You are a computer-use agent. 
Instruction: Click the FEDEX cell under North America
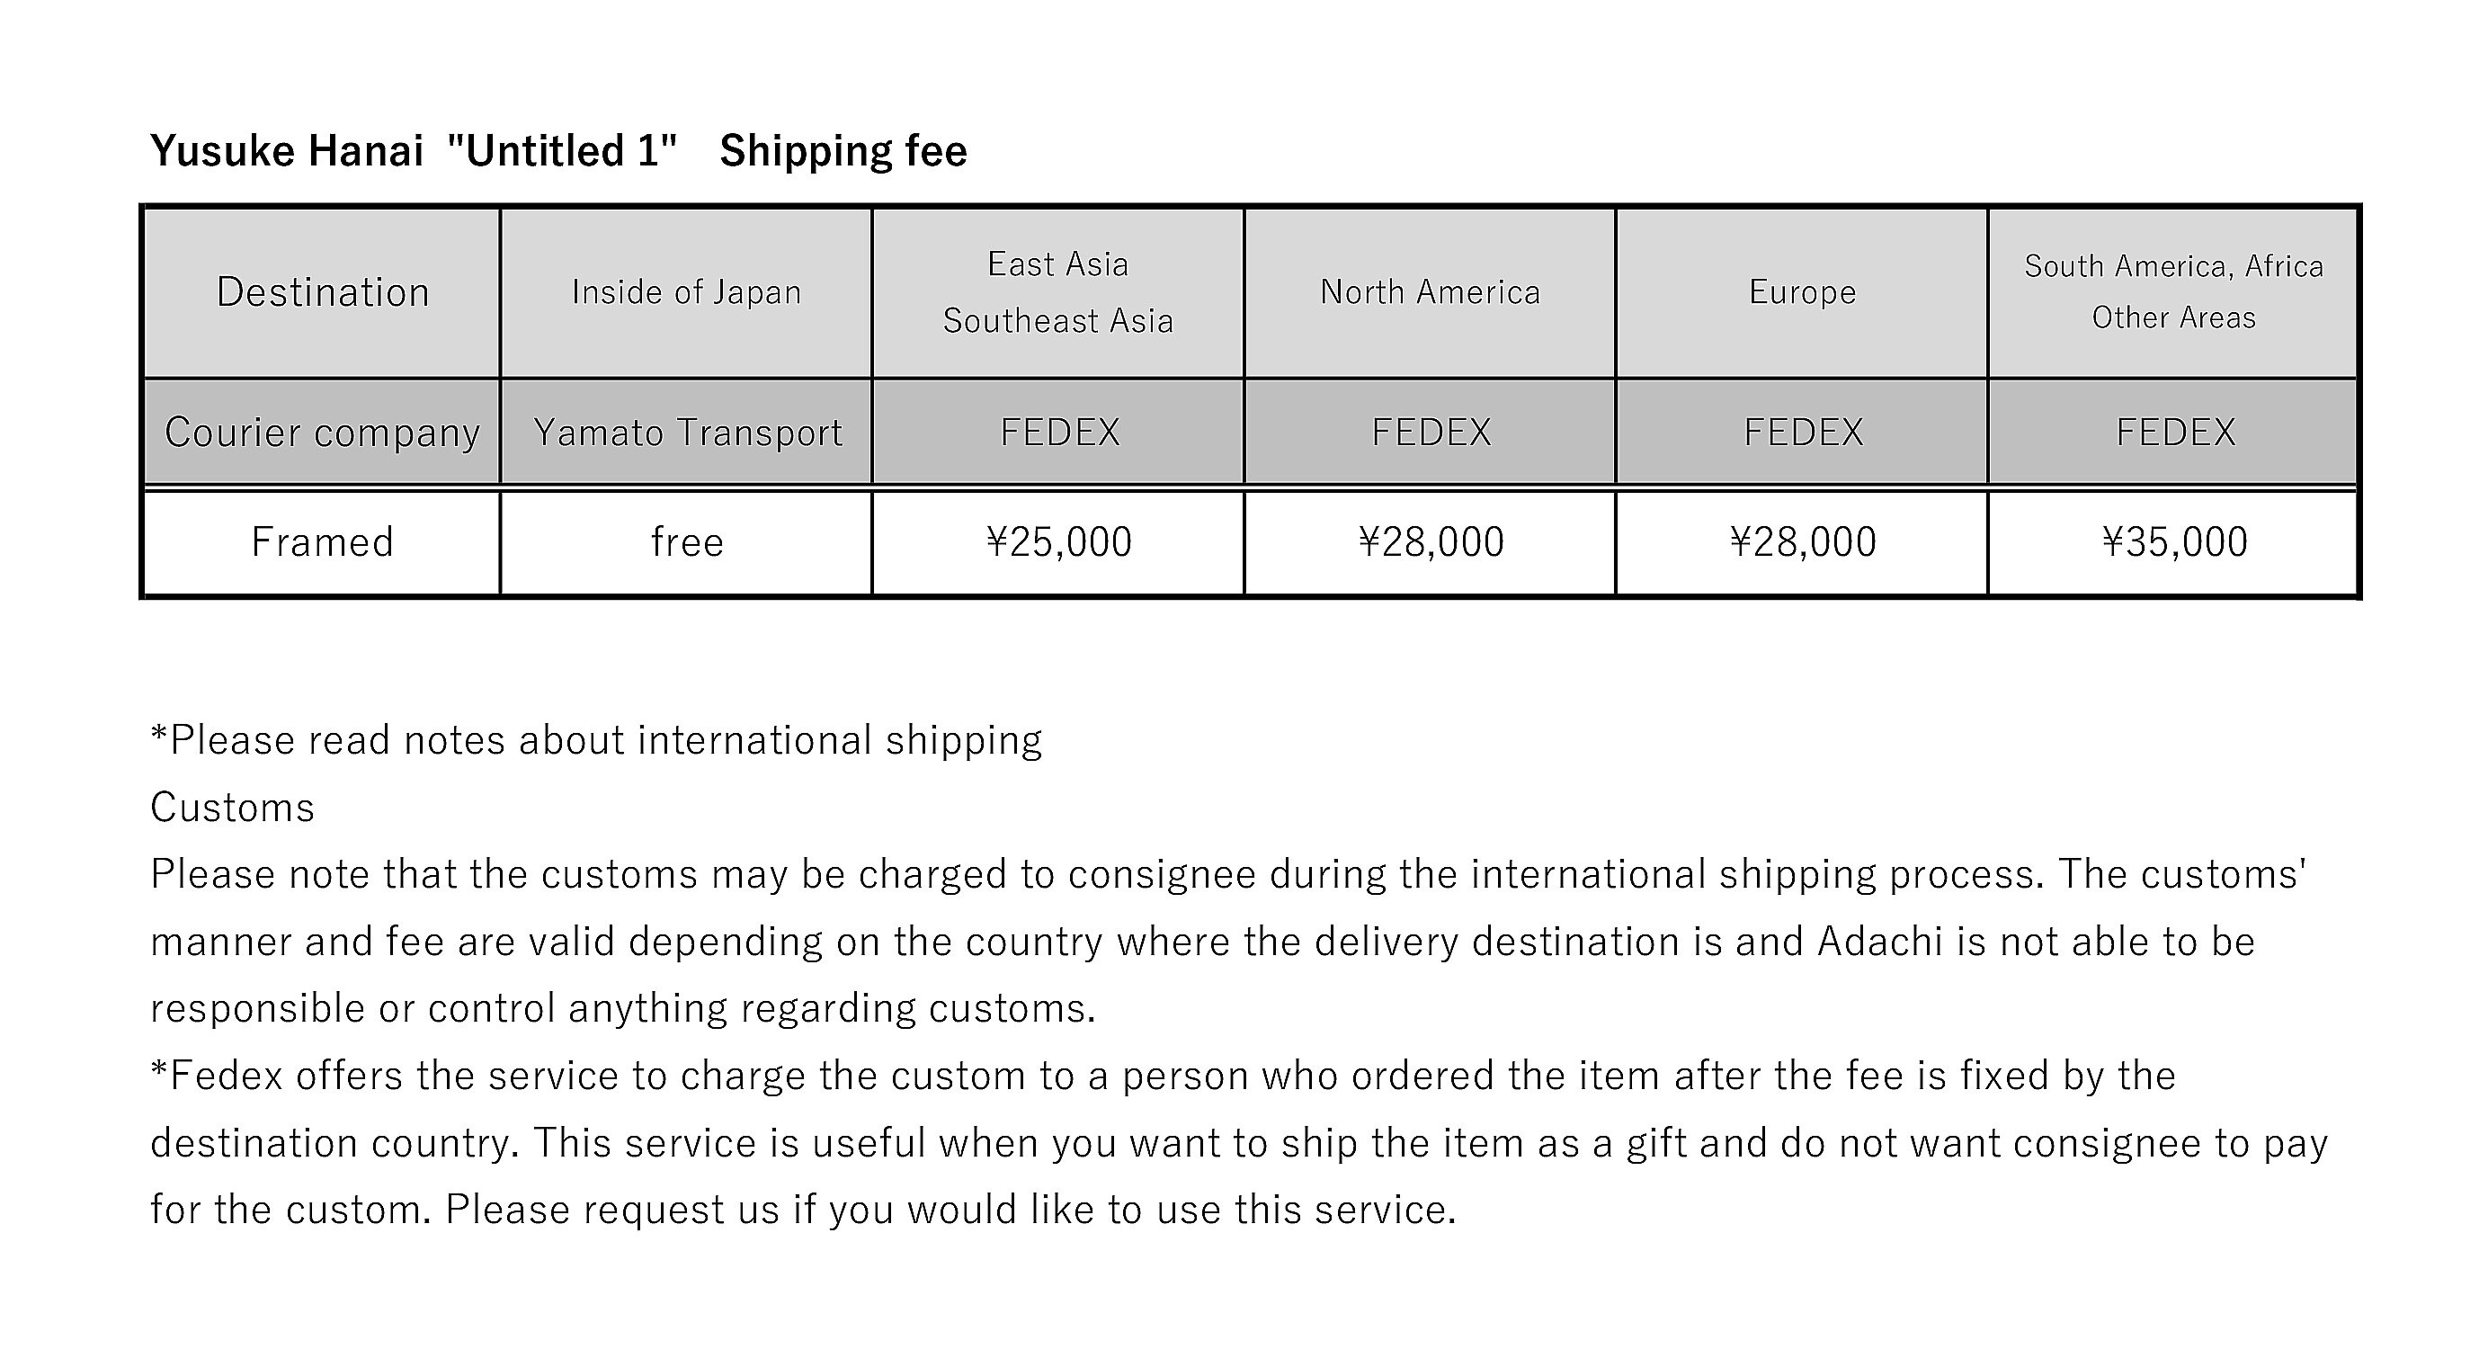click(1430, 431)
